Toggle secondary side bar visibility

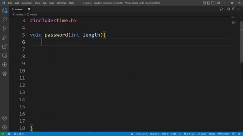pyautogui.click(x=213, y=3)
